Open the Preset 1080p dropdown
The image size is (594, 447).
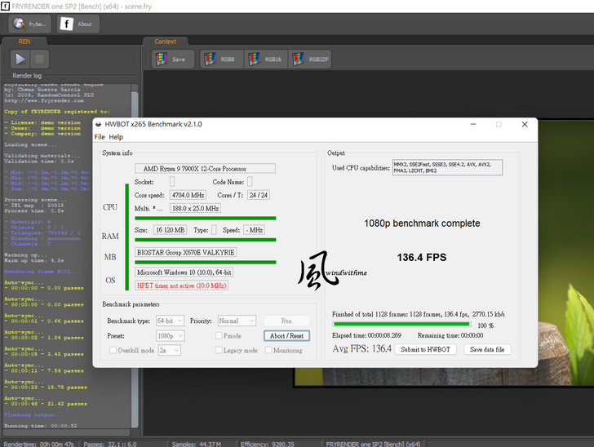(x=170, y=336)
